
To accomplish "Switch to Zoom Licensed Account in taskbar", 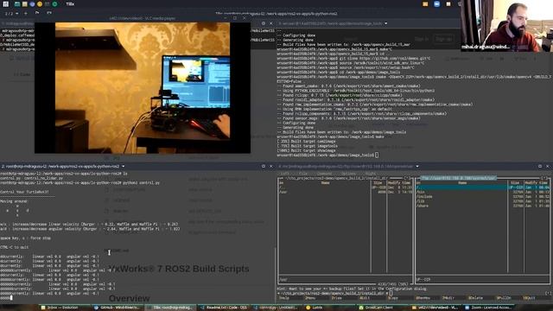I will coord(488,308).
